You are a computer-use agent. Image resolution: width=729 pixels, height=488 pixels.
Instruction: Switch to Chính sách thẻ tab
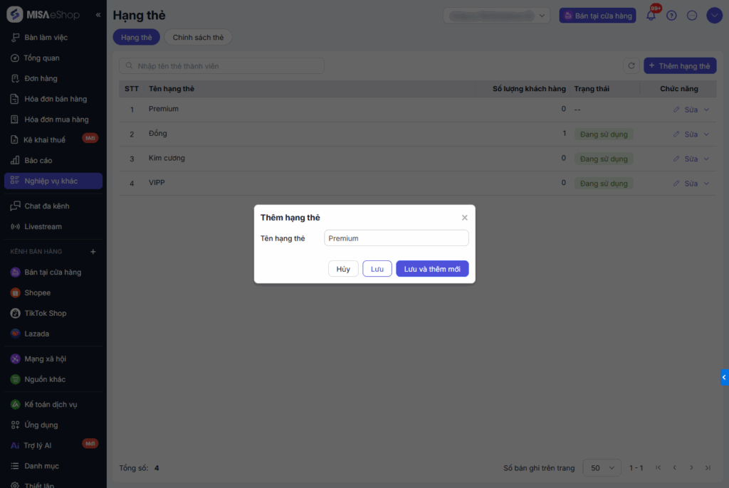[198, 37]
